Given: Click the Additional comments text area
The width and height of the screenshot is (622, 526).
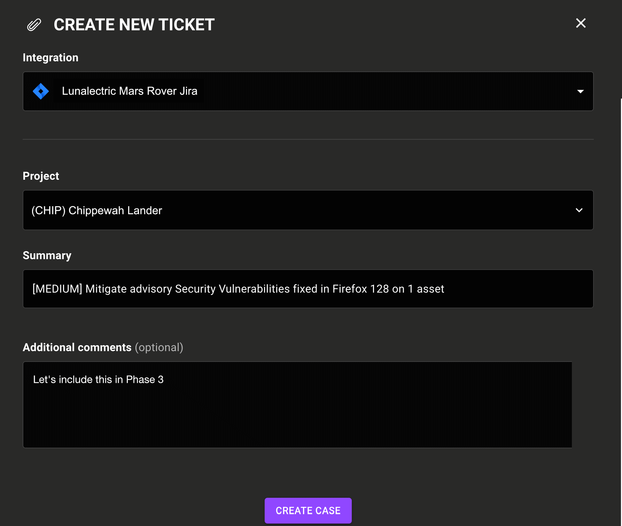Looking at the screenshot, I should 297,404.
